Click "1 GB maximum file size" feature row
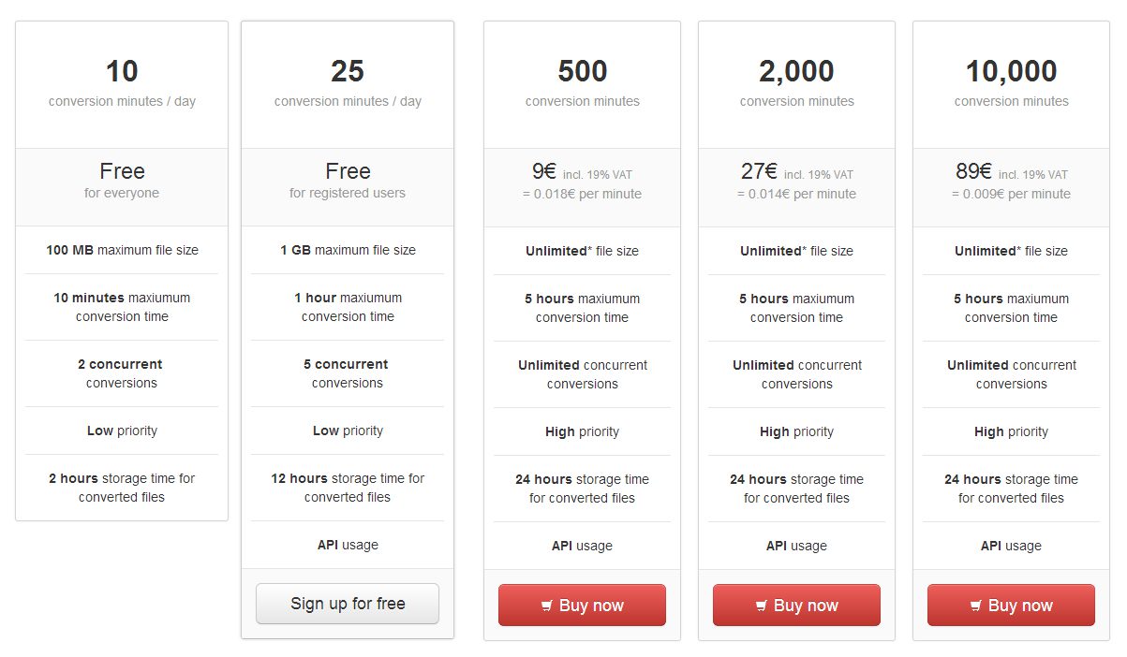Image resolution: width=1127 pixels, height=657 pixels. (348, 250)
